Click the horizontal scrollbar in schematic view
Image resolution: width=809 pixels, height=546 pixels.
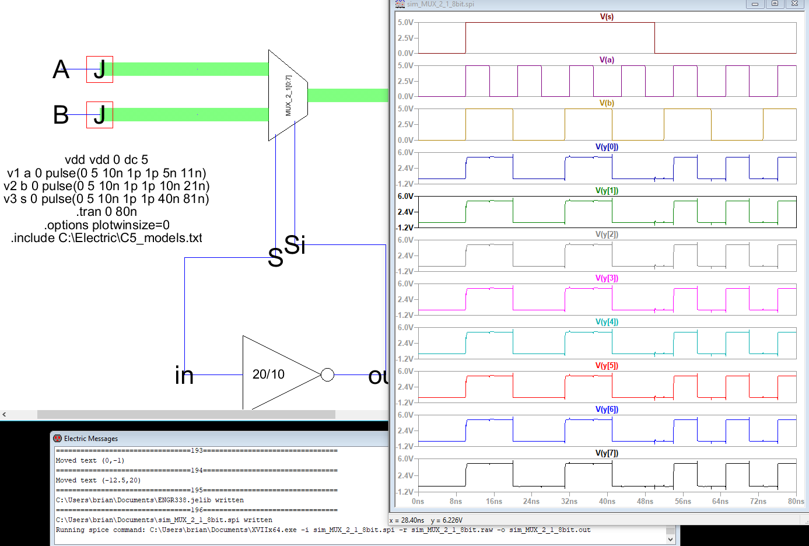[186, 414]
